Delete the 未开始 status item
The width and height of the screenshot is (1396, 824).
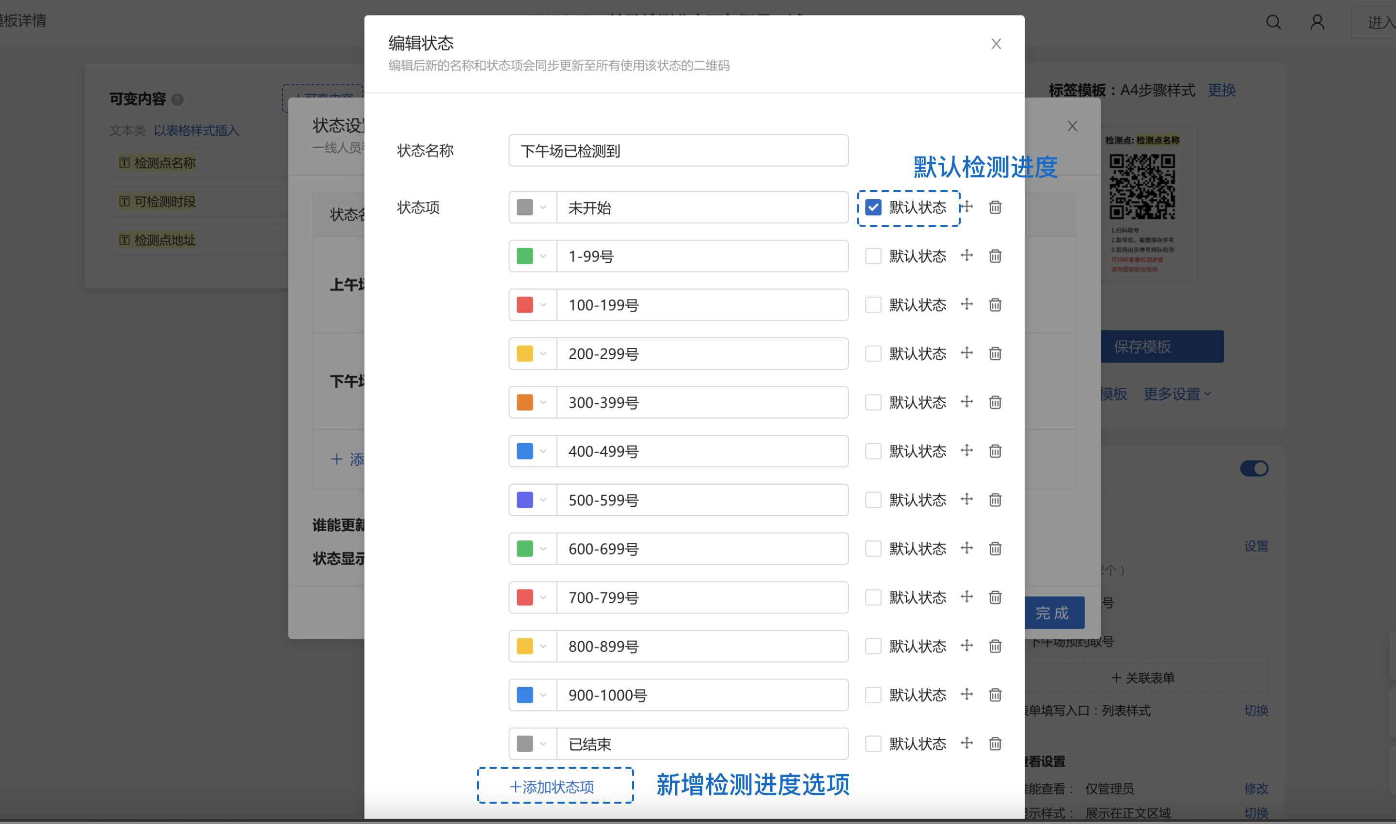coord(995,207)
